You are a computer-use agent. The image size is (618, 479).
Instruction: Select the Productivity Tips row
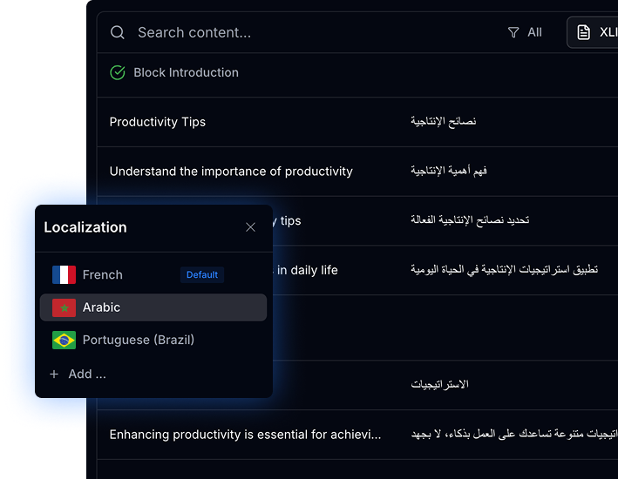158,122
